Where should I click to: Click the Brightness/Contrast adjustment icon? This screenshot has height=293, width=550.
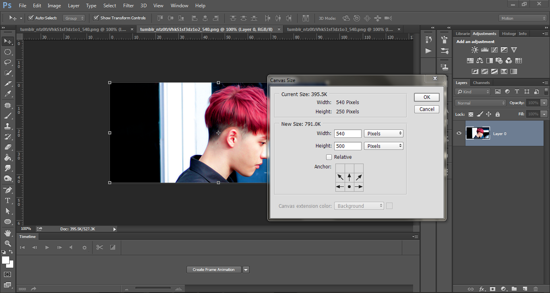[x=475, y=50]
